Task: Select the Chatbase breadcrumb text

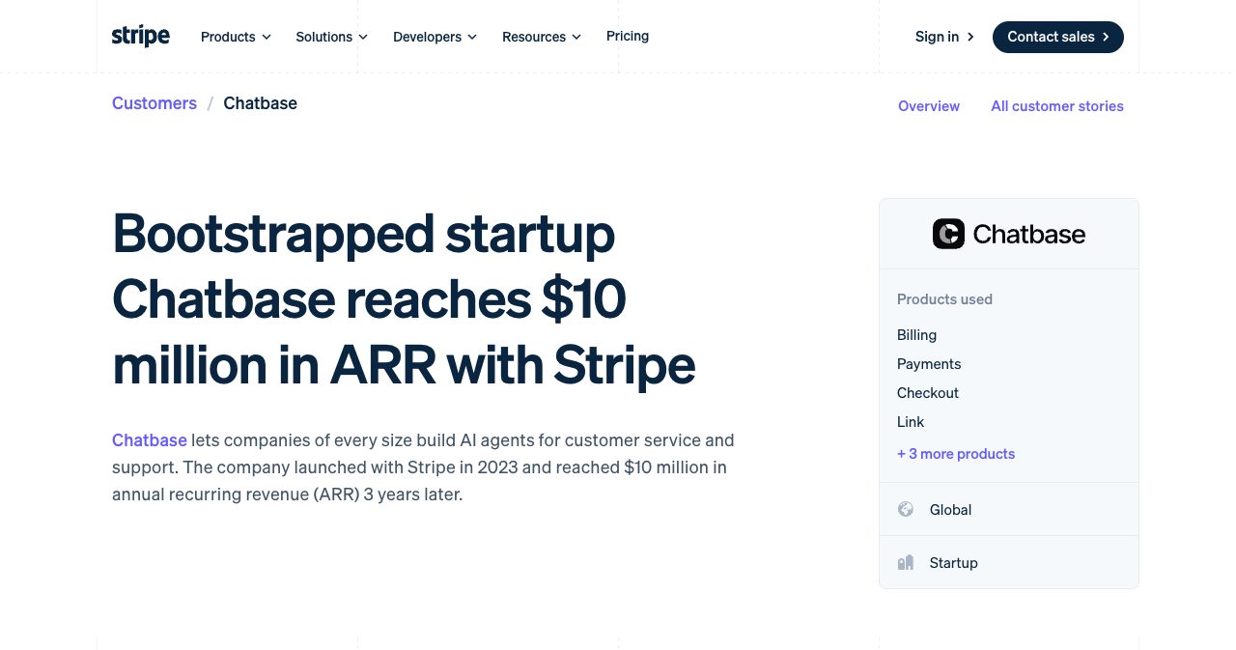Action: tap(261, 103)
